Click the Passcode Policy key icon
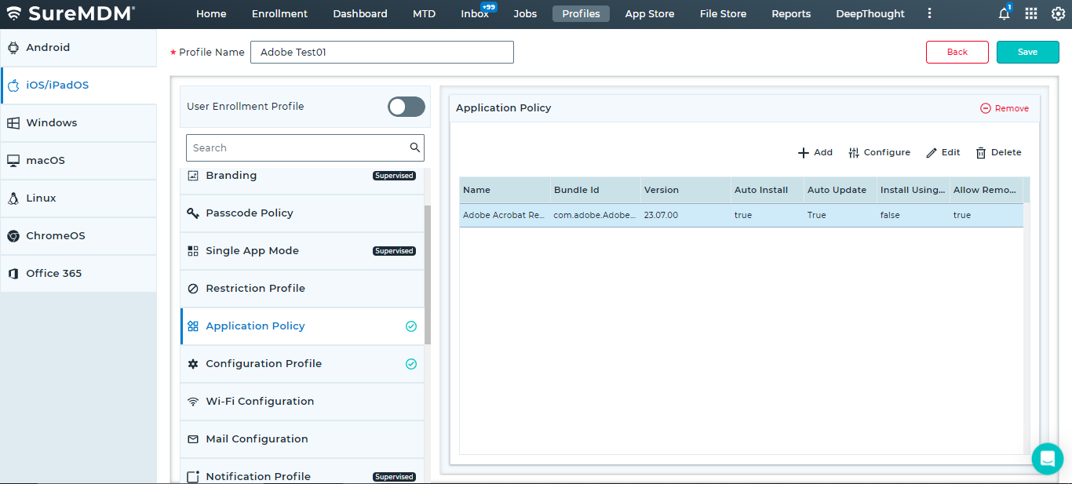The width and height of the screenshot is (1072, 484). tap(193, 213)
